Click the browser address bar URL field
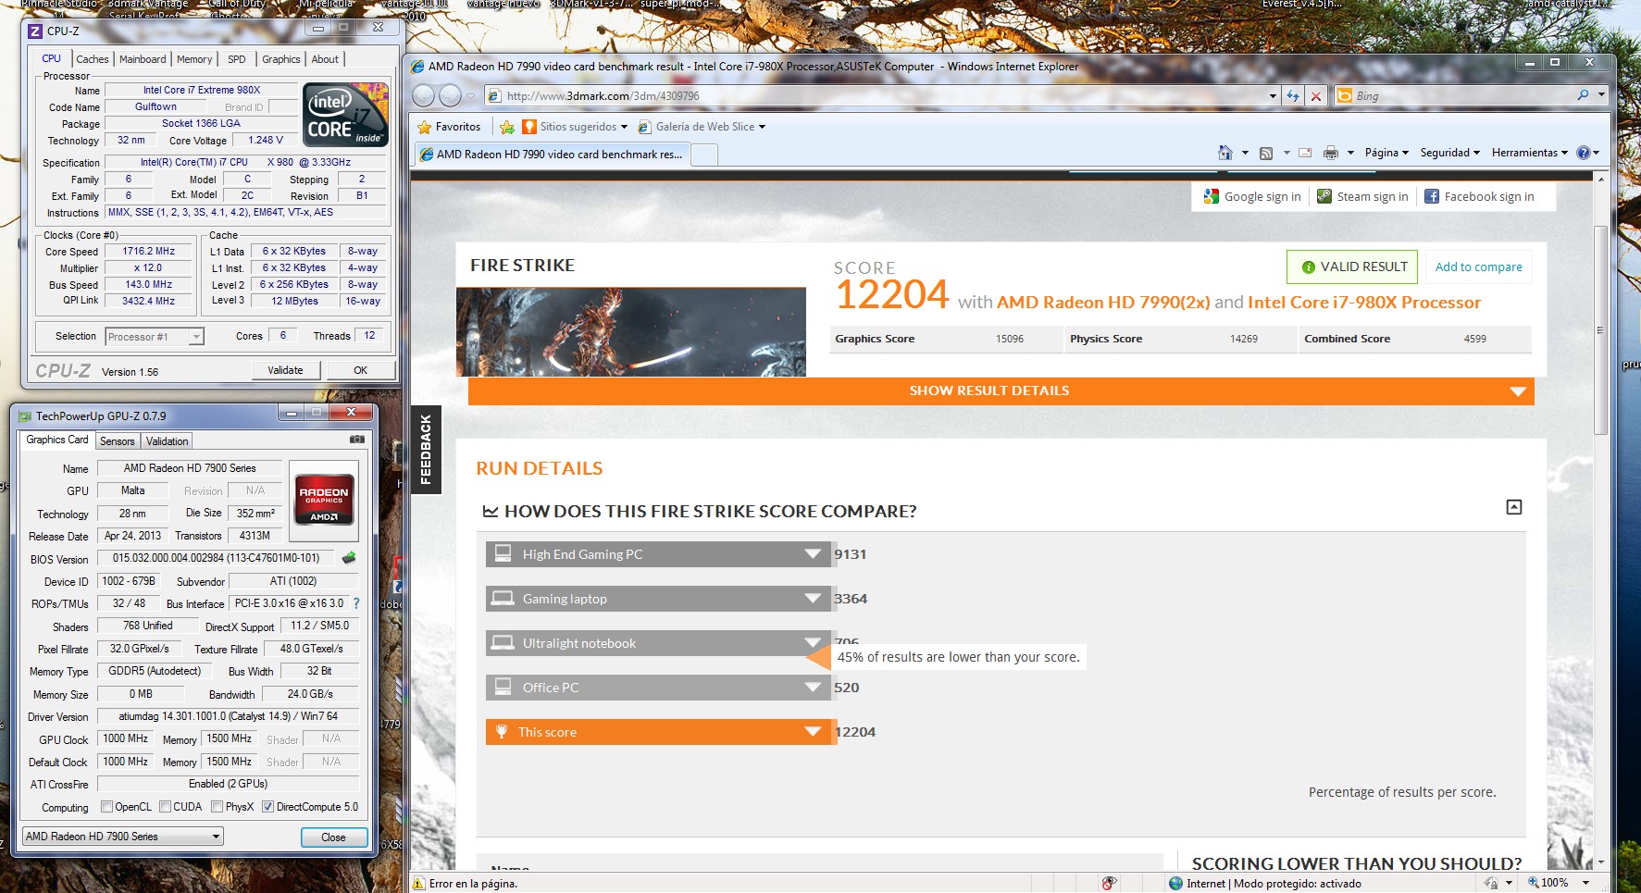 click(879, 96)
